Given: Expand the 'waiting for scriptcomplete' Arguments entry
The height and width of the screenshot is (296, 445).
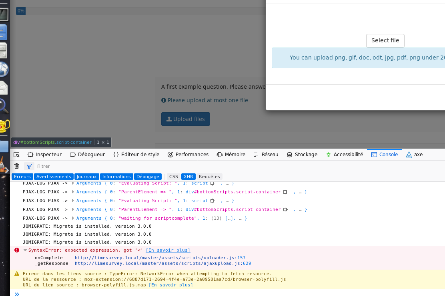Looking at the screenshot, I should (x=73, y=218).
